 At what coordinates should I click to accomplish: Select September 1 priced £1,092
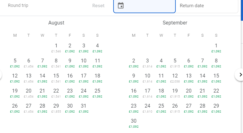216,47
